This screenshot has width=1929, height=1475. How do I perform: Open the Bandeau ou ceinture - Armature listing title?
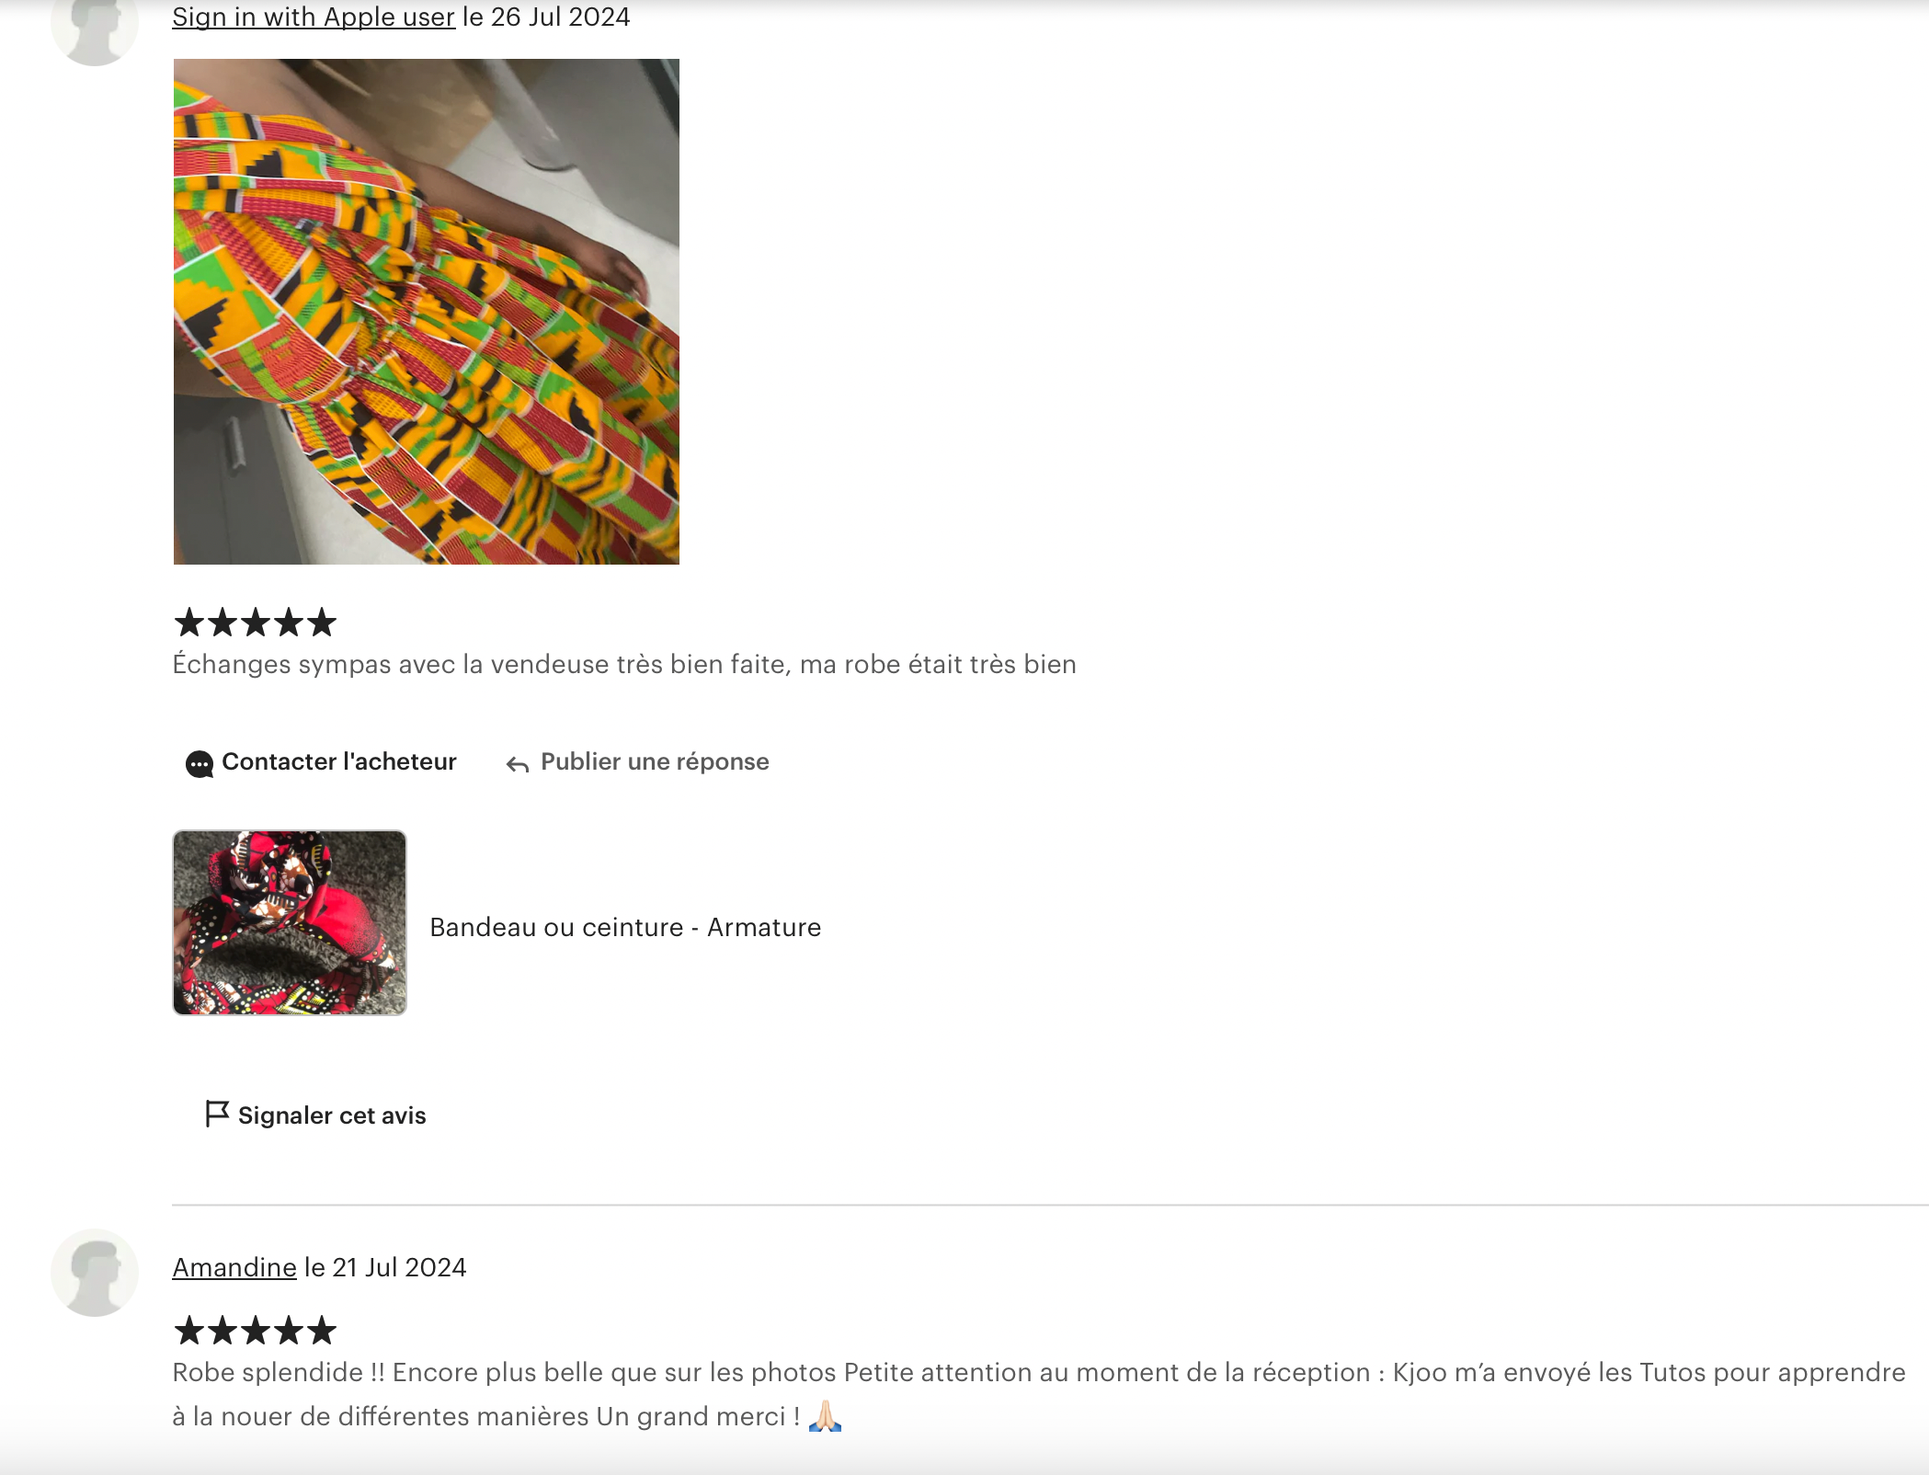pyautogui.click(x=625, y=927)
